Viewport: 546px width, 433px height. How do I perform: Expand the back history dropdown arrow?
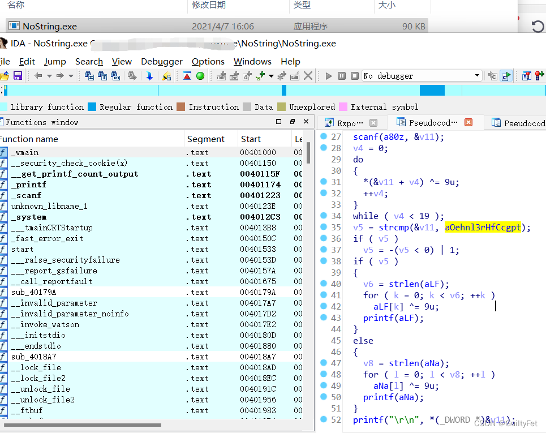(x=49, y=76)
